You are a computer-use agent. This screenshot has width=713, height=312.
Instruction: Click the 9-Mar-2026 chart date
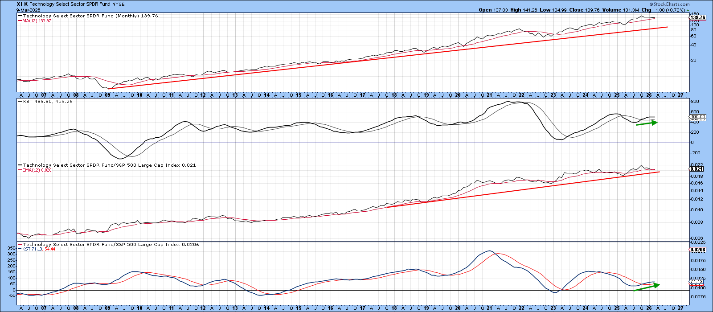coord(29,10)
